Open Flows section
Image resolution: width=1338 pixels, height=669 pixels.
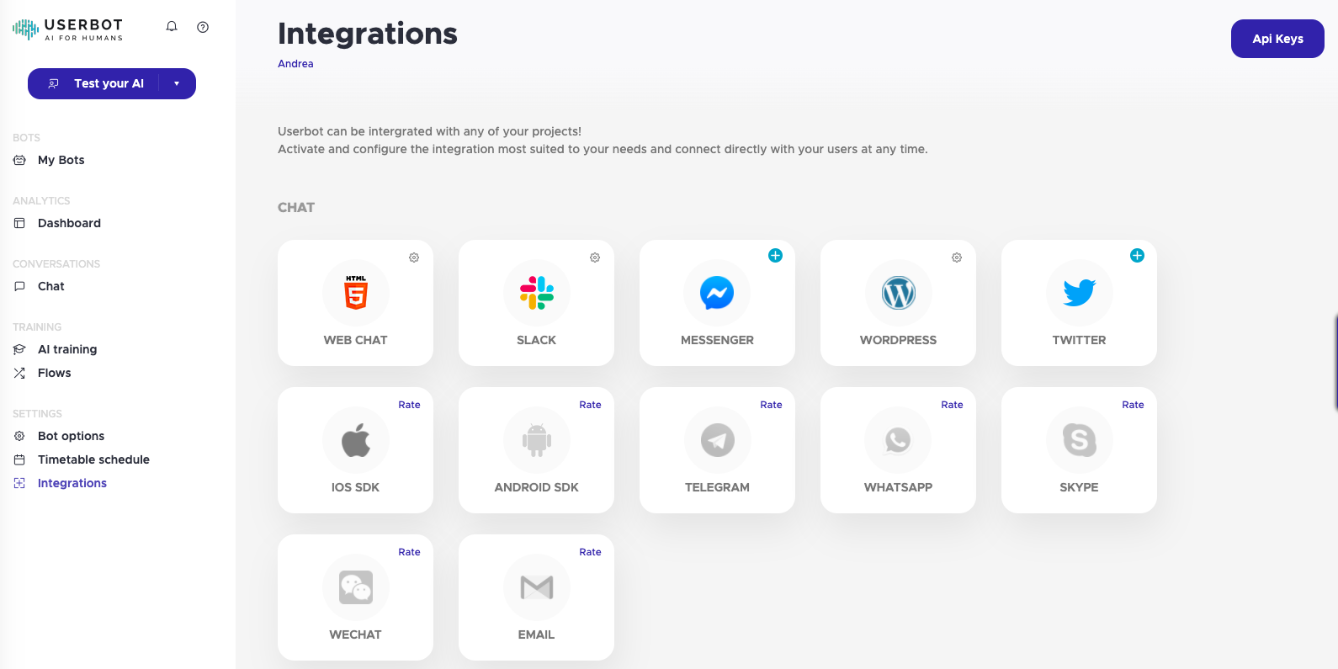click(x=55, y=373)
